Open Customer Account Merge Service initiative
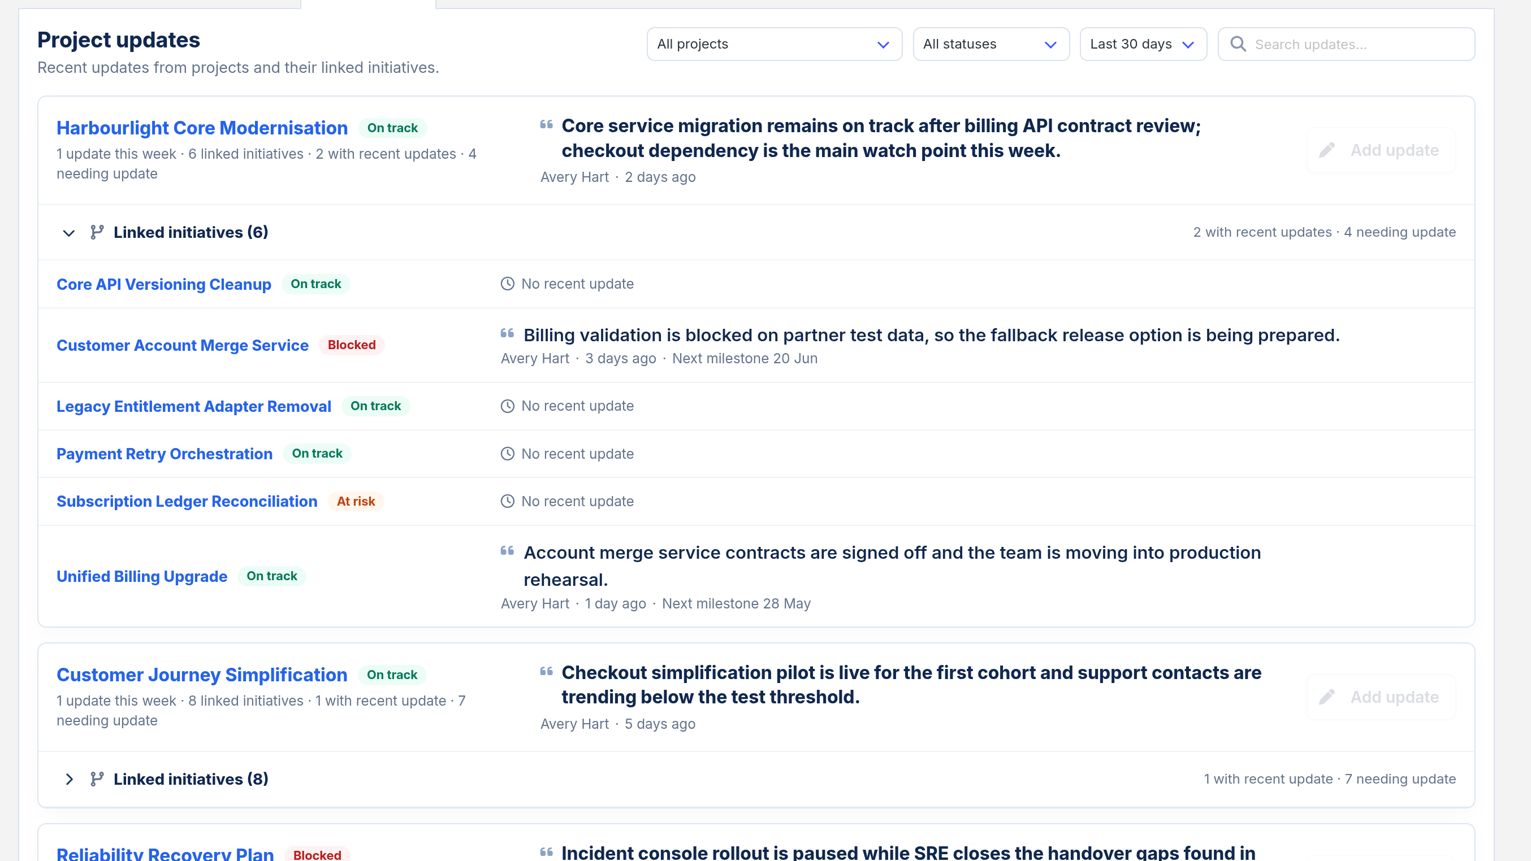The height and width of the screenshot is (861, 1531). pos(183,345)
